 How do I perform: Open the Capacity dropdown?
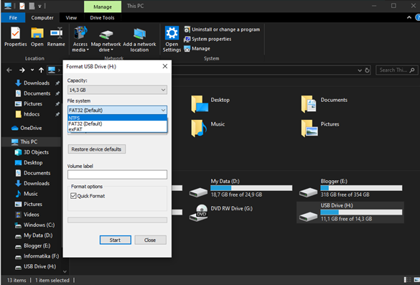click(117, 90)
